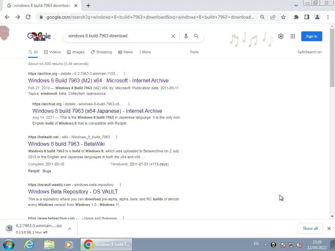Click the scrollbar down arrow
Image resolution: width=335 pixels, height=251 pixels.
click(x=332, y=216)
